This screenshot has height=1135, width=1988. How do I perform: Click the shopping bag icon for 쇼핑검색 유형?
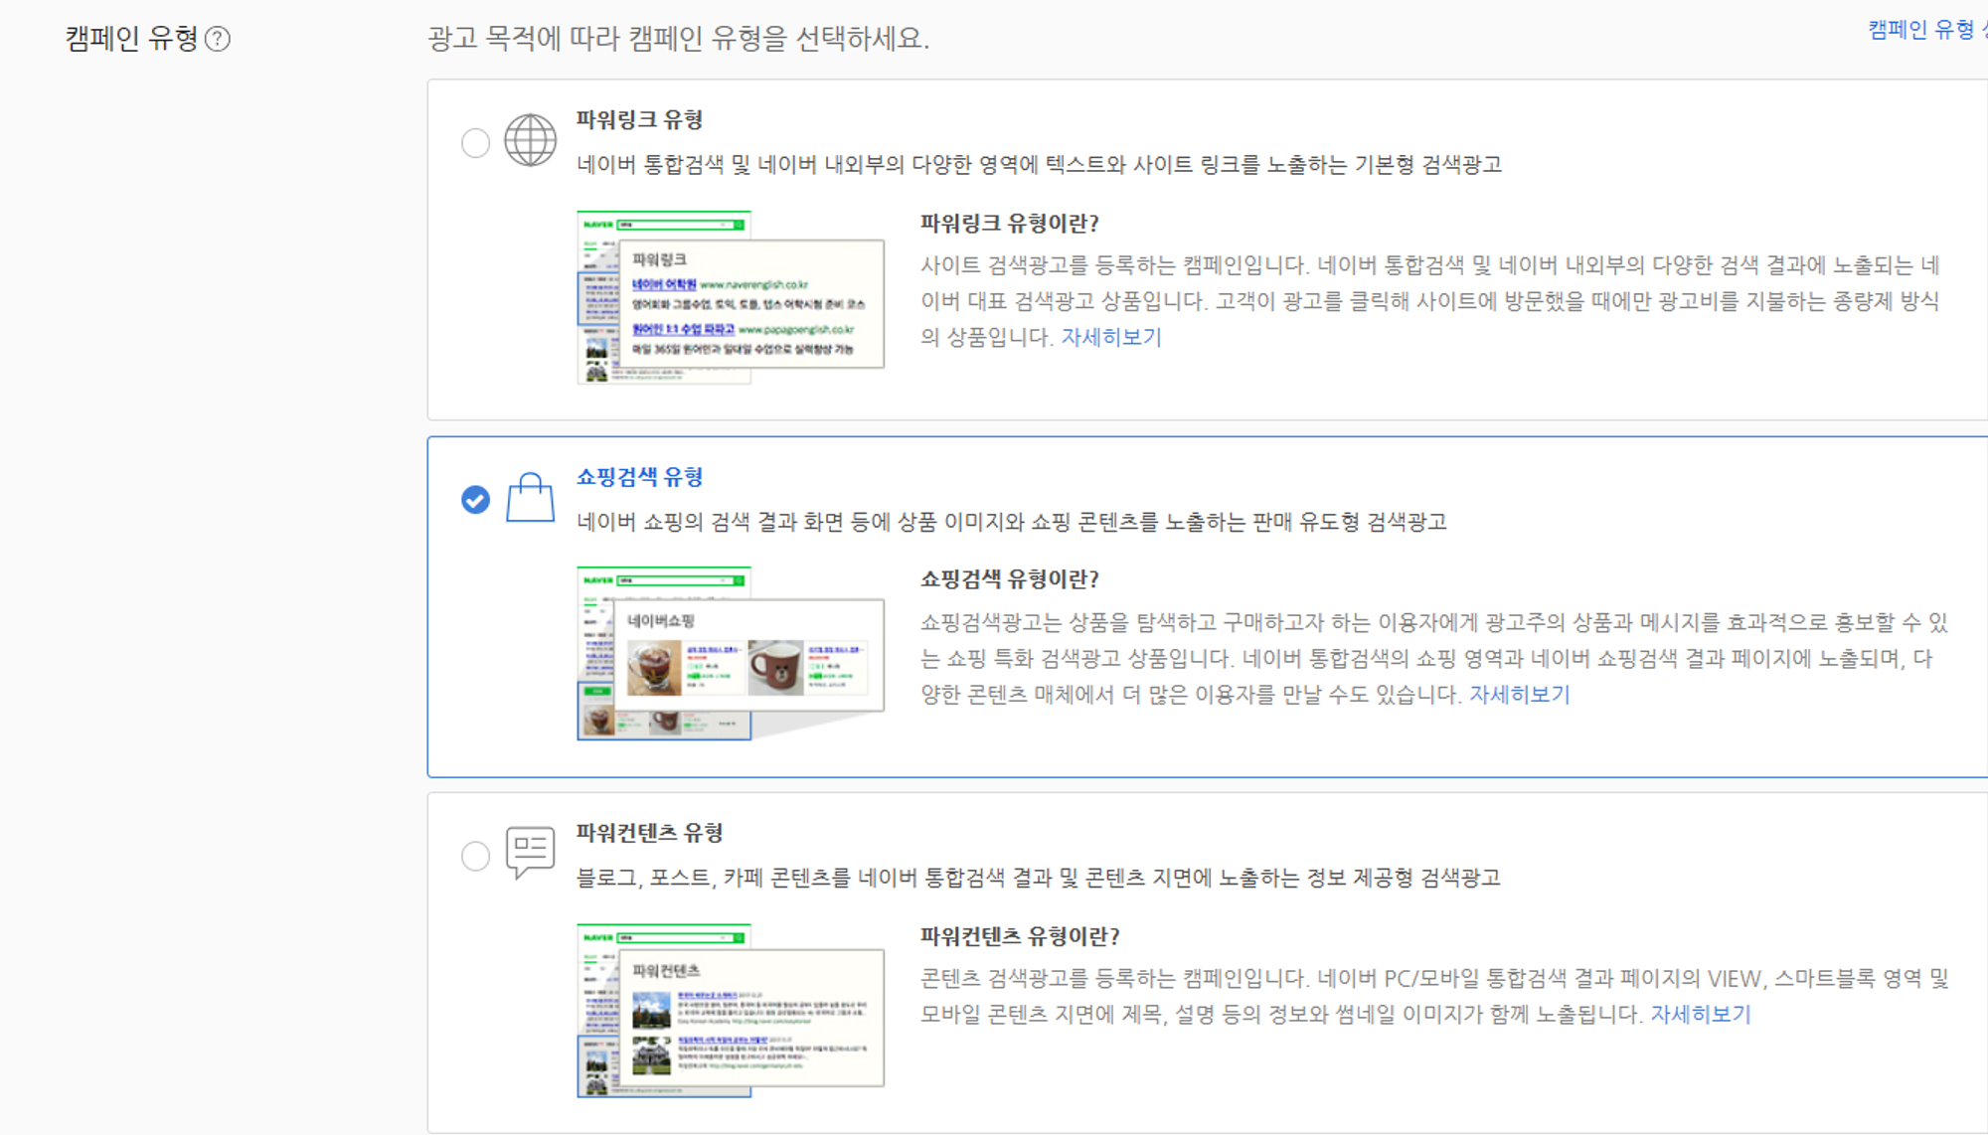(530, 497)
